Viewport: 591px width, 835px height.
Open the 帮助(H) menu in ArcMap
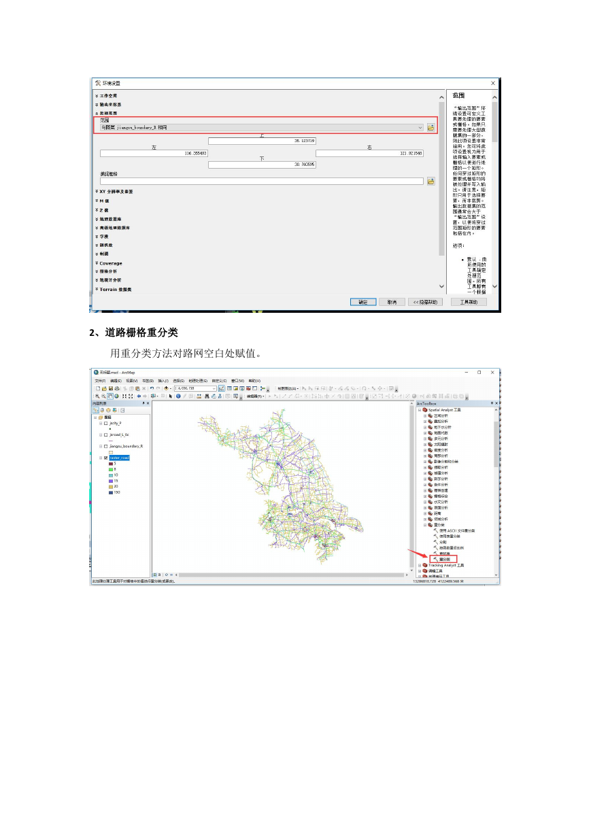coord(254,381)
